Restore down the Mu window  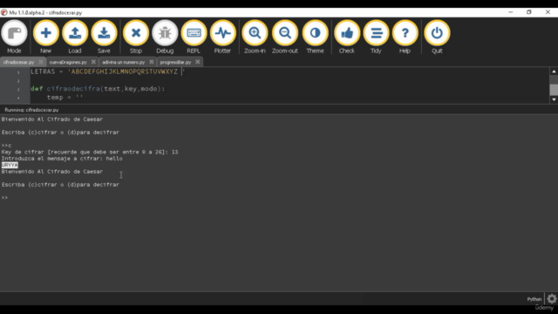(x=529, y=12)
